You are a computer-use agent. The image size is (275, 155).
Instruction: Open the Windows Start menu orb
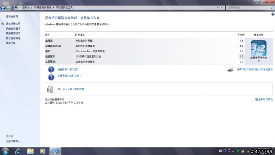click(x=5, y=151)
